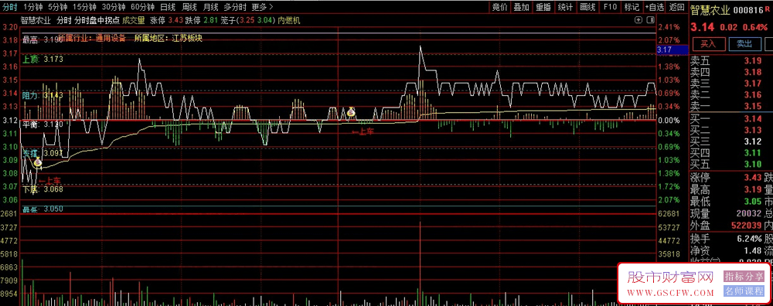Click the 上顶 3.173 level label
773x306 pixels.
[x=43, y=59]
